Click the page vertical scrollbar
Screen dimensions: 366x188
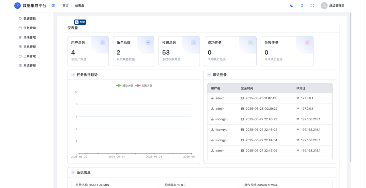350,87
